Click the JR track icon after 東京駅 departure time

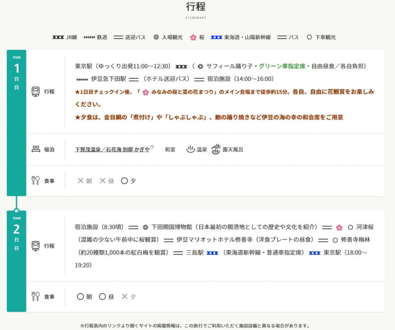click(181, 67)
